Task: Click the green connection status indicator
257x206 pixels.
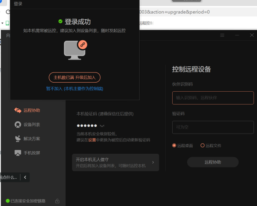Action: pyautogui.click(x=7, y=201)
